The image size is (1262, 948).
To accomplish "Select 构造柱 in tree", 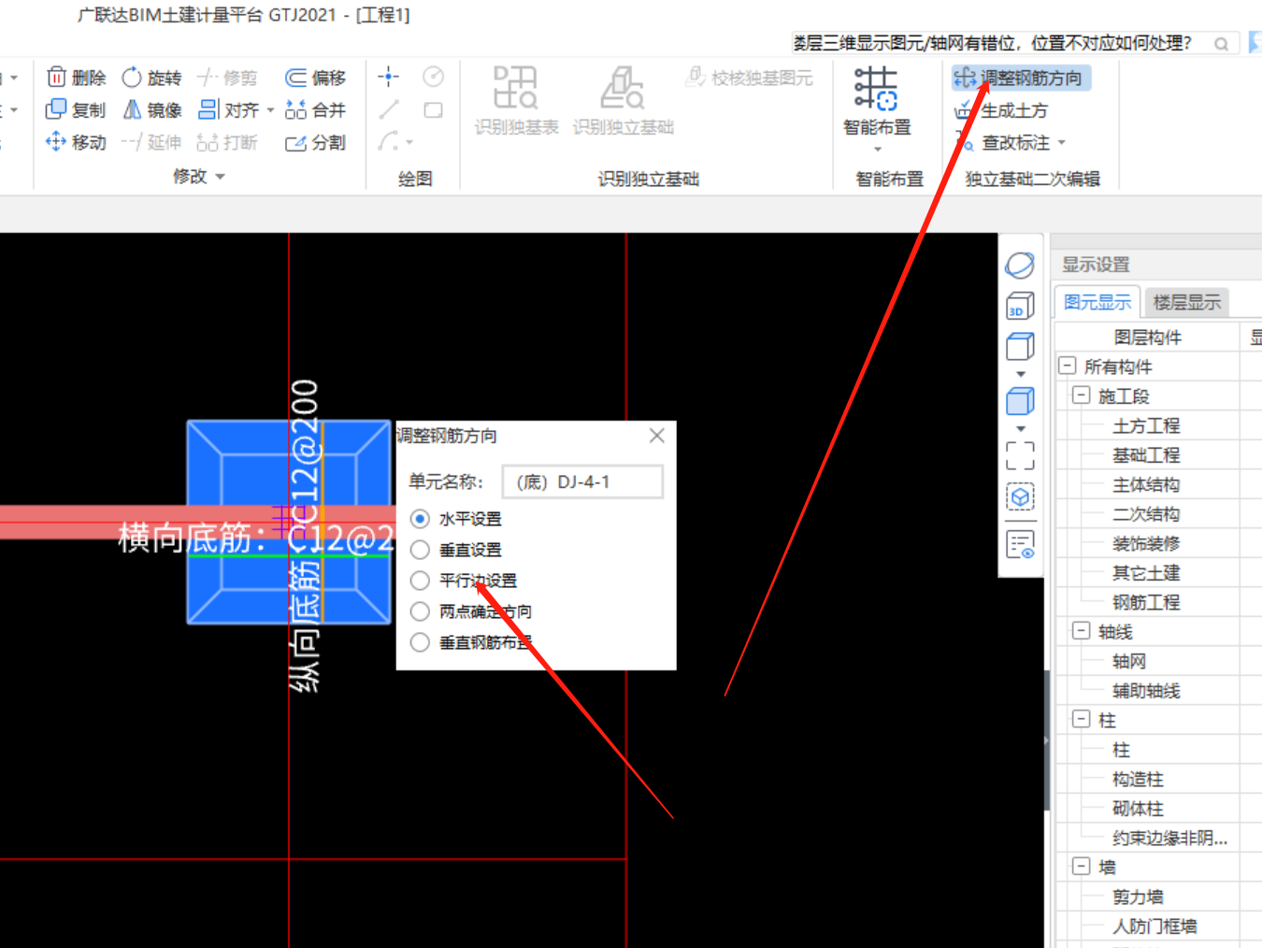I will point(1138,779).
